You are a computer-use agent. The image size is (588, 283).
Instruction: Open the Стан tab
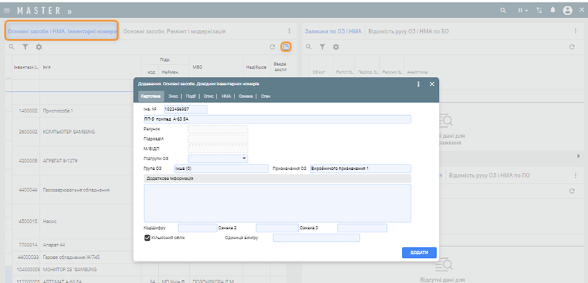tap(266, 96)
